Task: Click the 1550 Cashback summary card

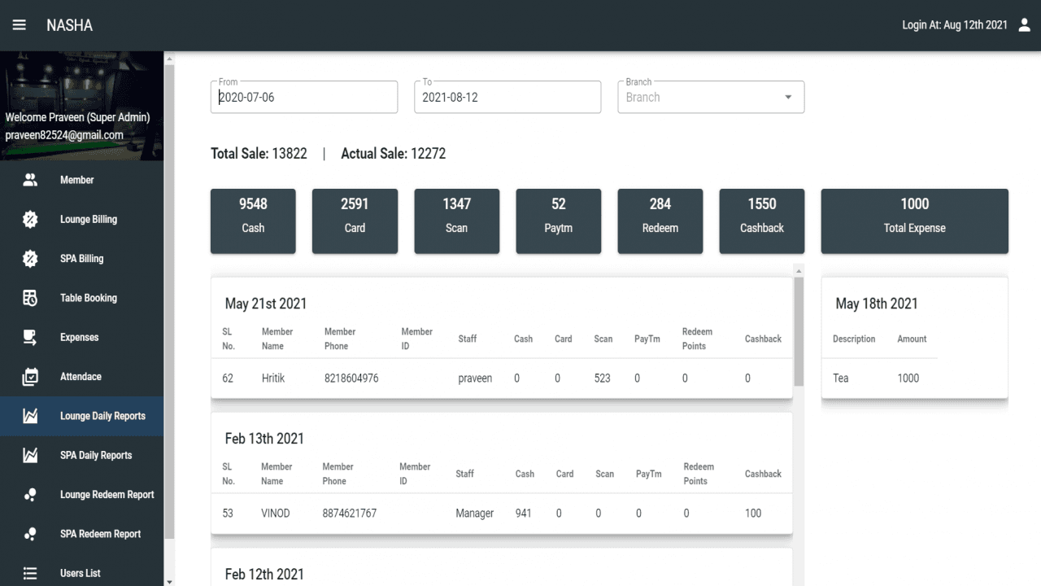Action: click(762, 221)
